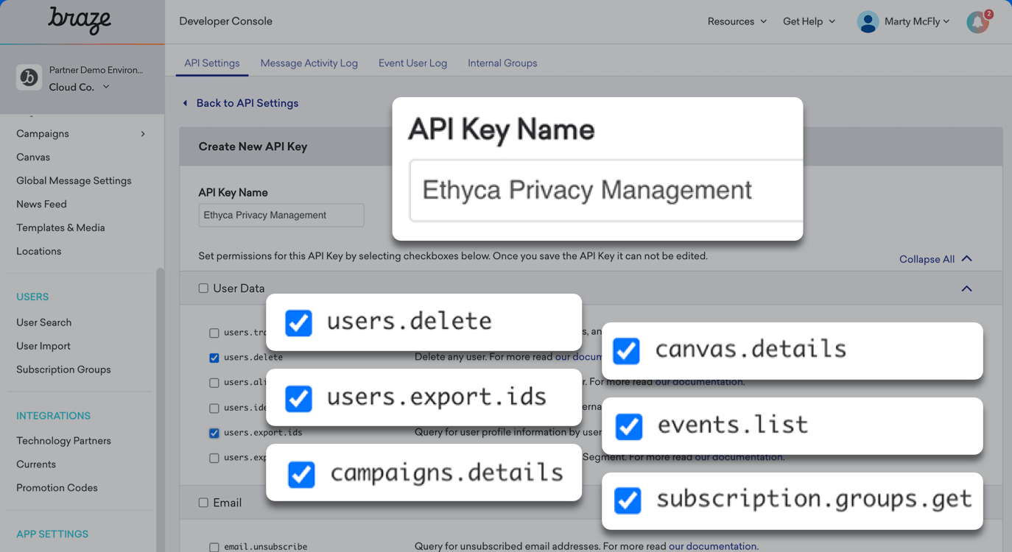Uncheck the users.export.ids checkbox in the list
Image resolution: width=1012 pixels, height=552 pixels.
[214, 433]
